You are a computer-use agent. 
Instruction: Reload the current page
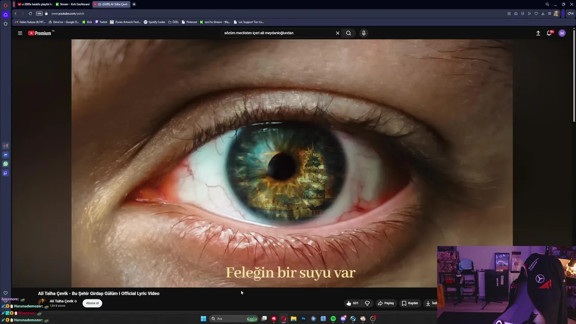[30, 13]
